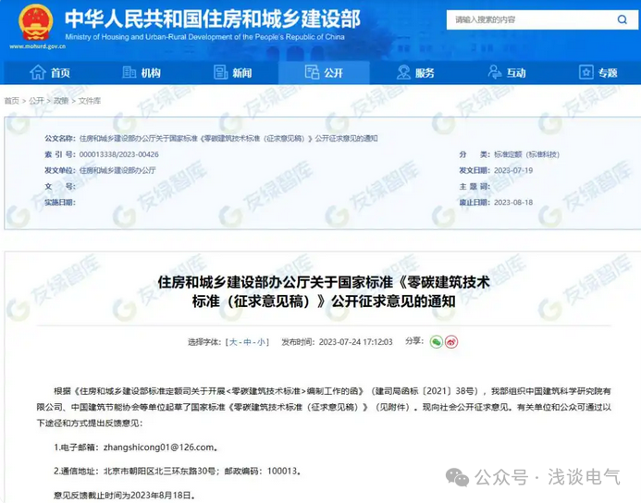This screenshot has width=641, height=503.
Task: Click the feedback deadline line 2023年8月18日
Action: (125, 496)
